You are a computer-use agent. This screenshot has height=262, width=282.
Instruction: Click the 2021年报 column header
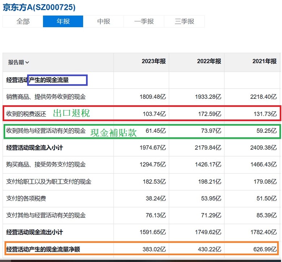pyautogui.click(x=264, y=61)
